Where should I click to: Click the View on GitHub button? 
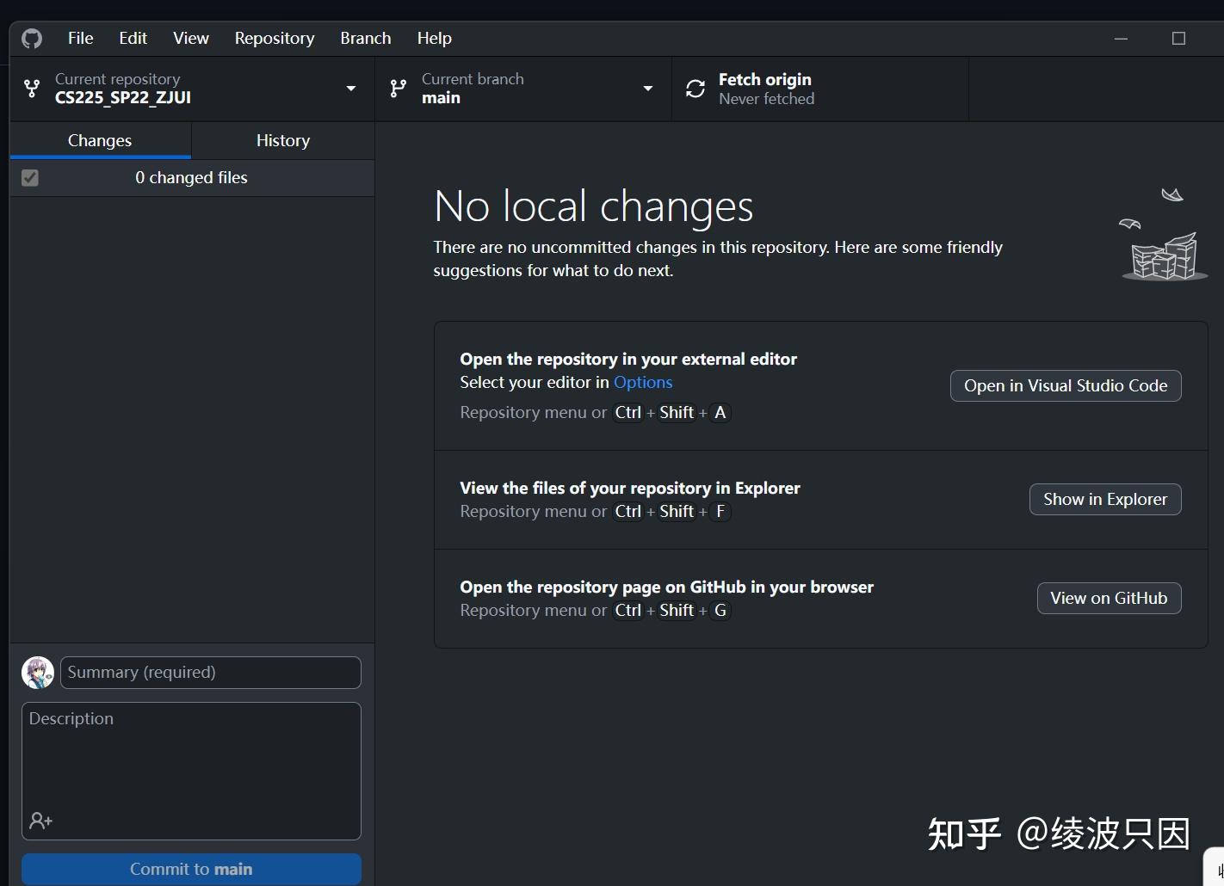(1109, 598)
